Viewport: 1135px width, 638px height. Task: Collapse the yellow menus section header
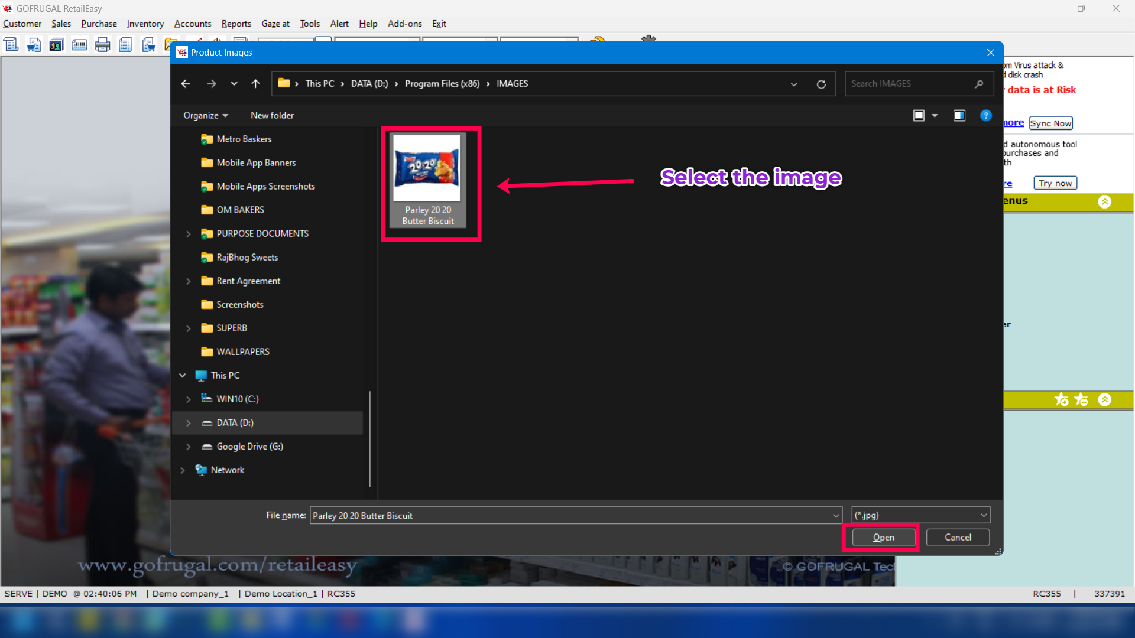[x=1104, y=202]
